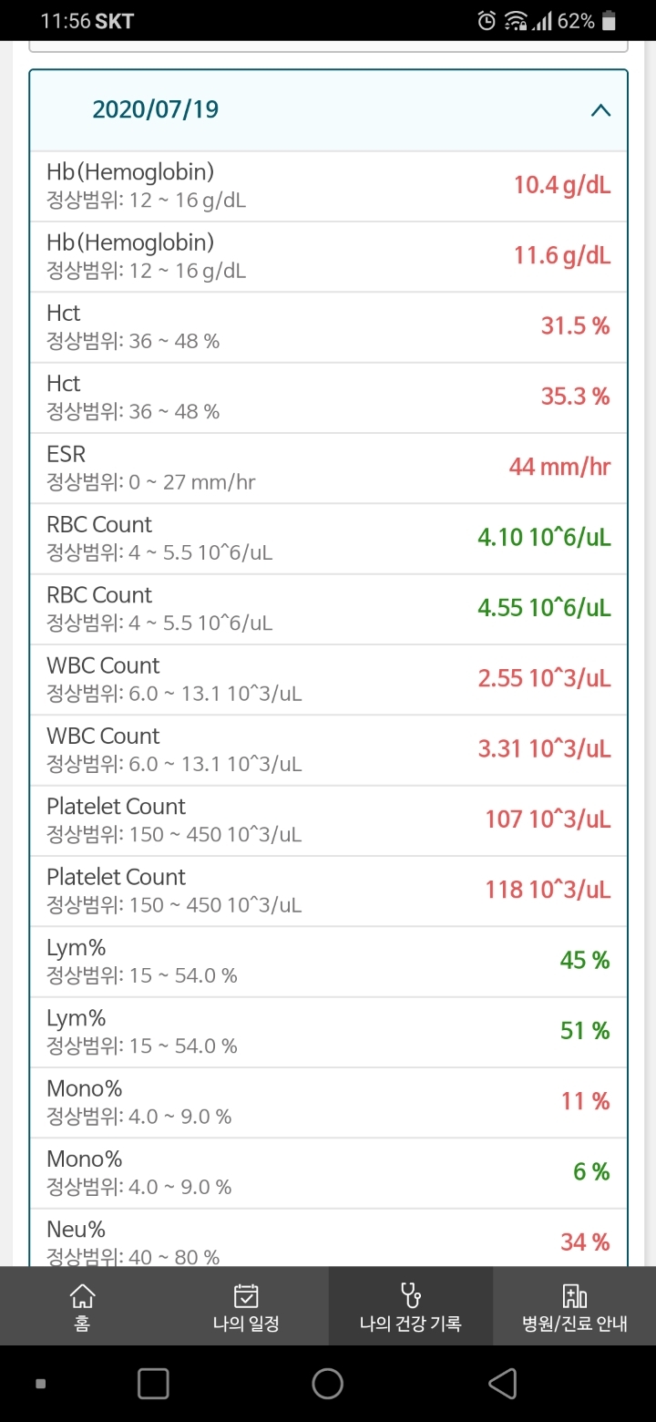Tap the hospital building icon
The image size is (656, 1422).
(574, 1294)
